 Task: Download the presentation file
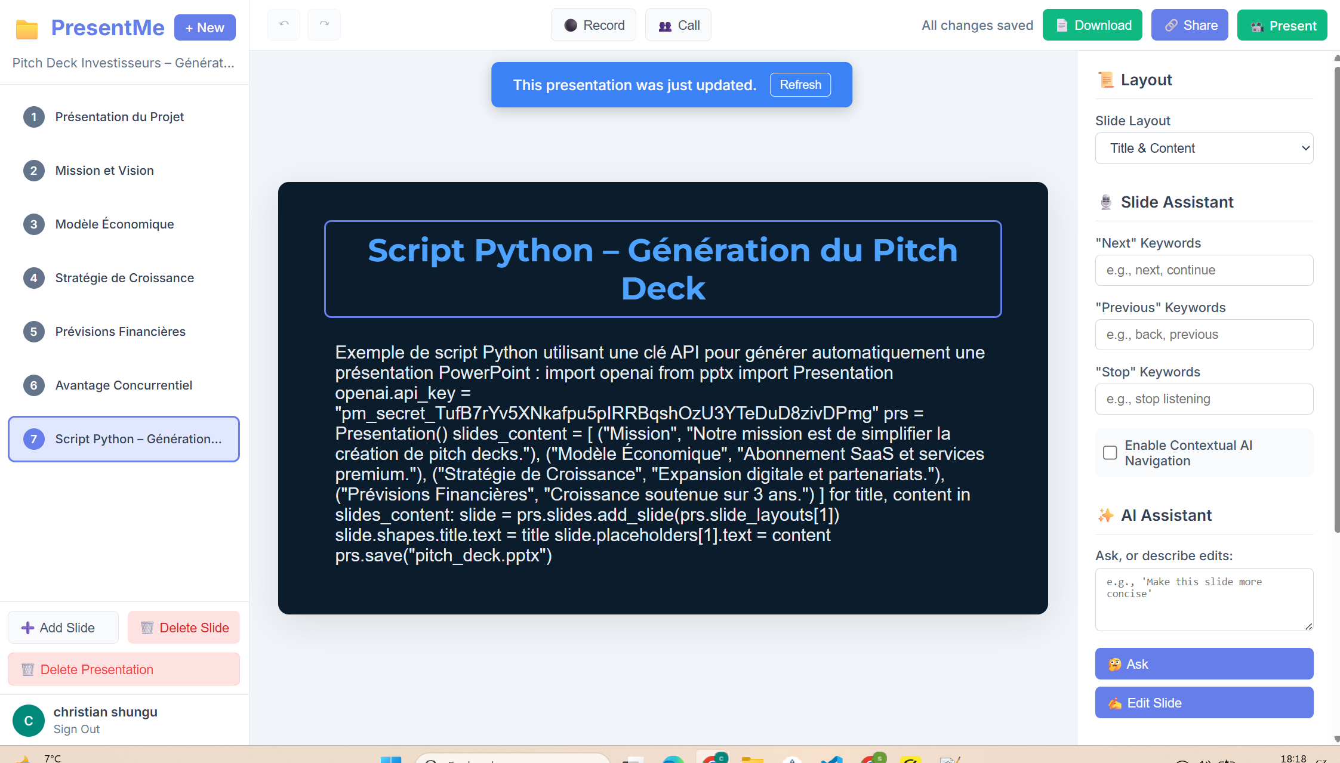click(x=1092, y=25)
